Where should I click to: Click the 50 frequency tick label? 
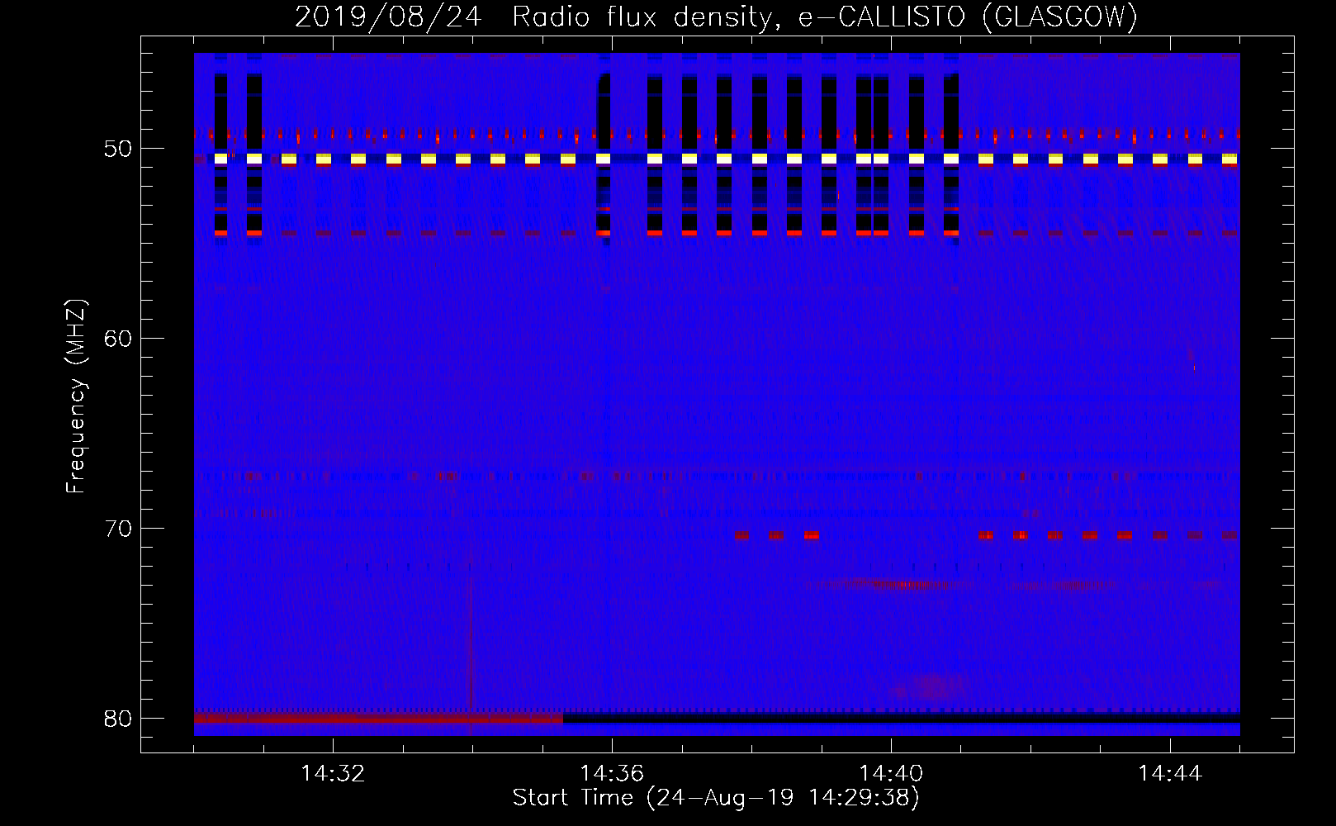[118, 150]
